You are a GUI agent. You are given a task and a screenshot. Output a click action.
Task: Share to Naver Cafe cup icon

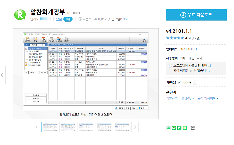click(x=174, y=128)
